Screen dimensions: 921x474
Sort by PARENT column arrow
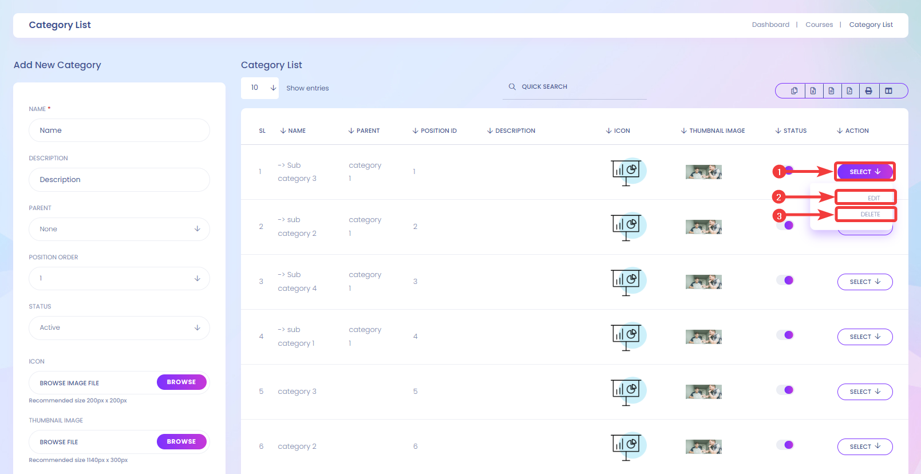(351, 131)
